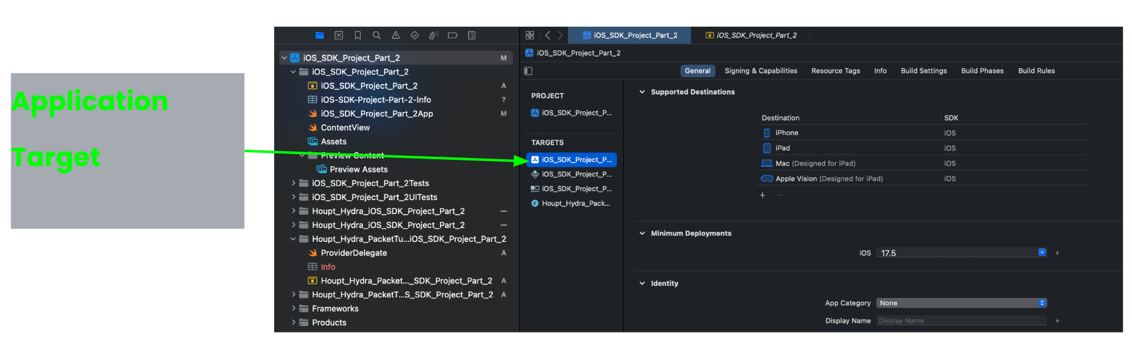Click the SDK column header
Viewport: 1132px width, 349px height.
(951, 118)
